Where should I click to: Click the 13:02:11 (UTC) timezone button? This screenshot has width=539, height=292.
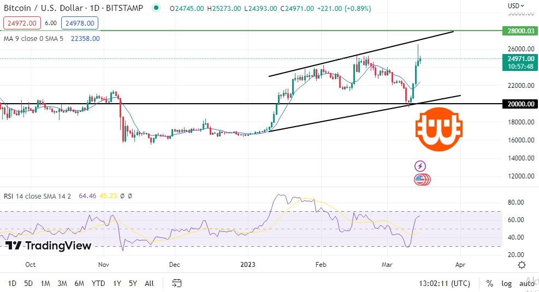point(445,283)
